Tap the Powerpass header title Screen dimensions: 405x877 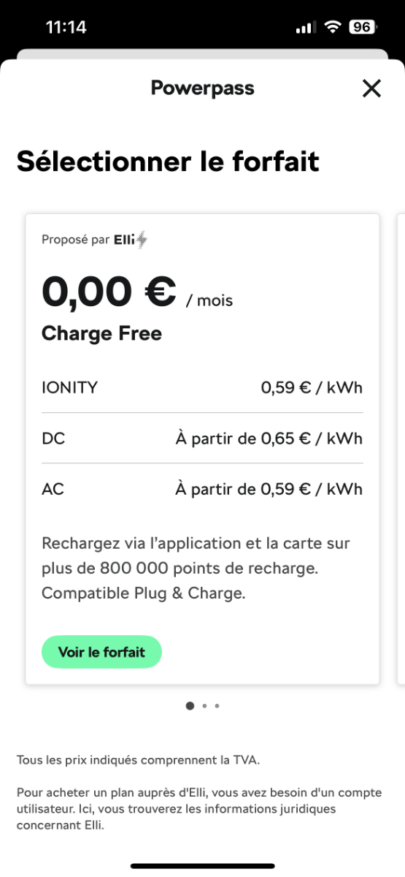tap(202, 88)
